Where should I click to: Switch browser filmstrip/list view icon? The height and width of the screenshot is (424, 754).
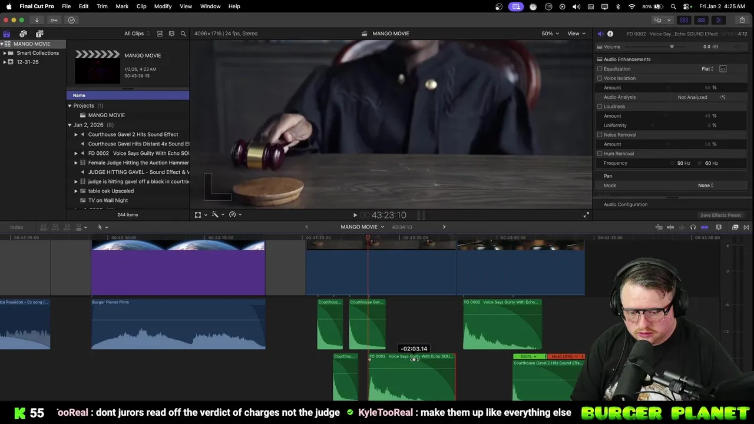171,34
